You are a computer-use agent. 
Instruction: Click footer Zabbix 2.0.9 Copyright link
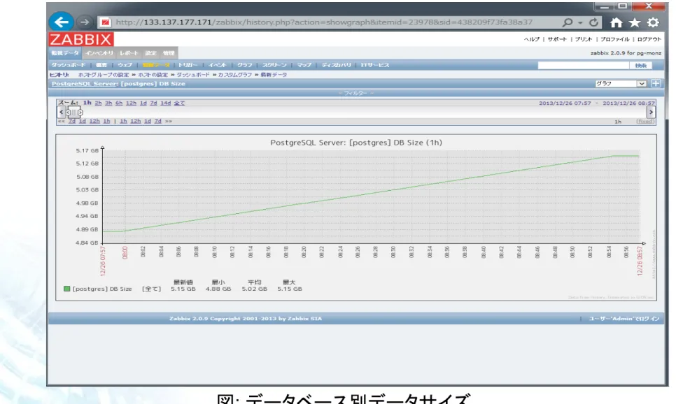[x=246, y=319]
